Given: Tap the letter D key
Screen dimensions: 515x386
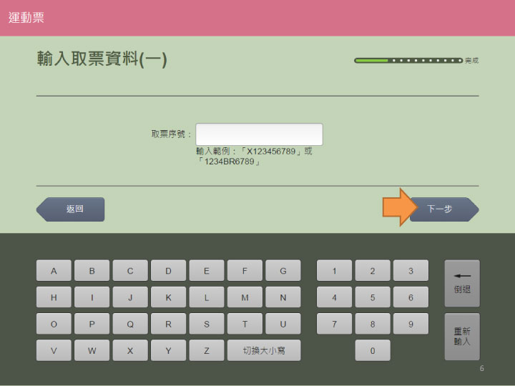Looking at the screenshot, I should coord(168,270).
